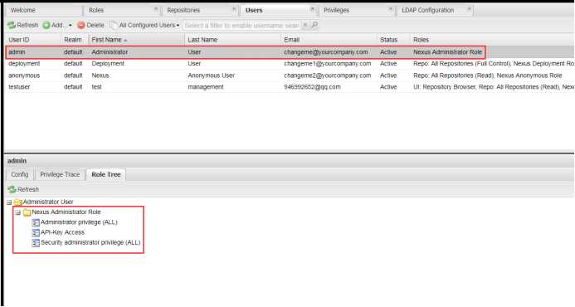Select the Users tab
575x307 pixels.
254,10
